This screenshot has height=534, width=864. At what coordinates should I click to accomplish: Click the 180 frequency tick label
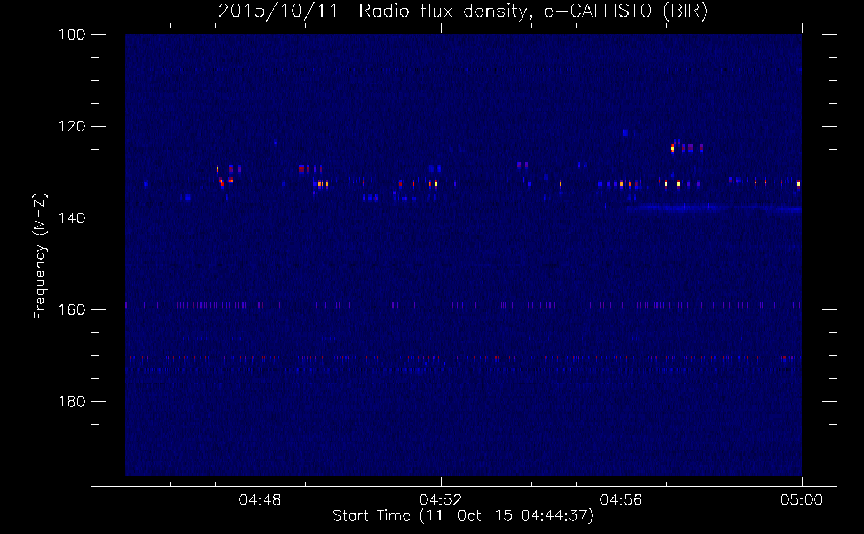click(72, 402)
